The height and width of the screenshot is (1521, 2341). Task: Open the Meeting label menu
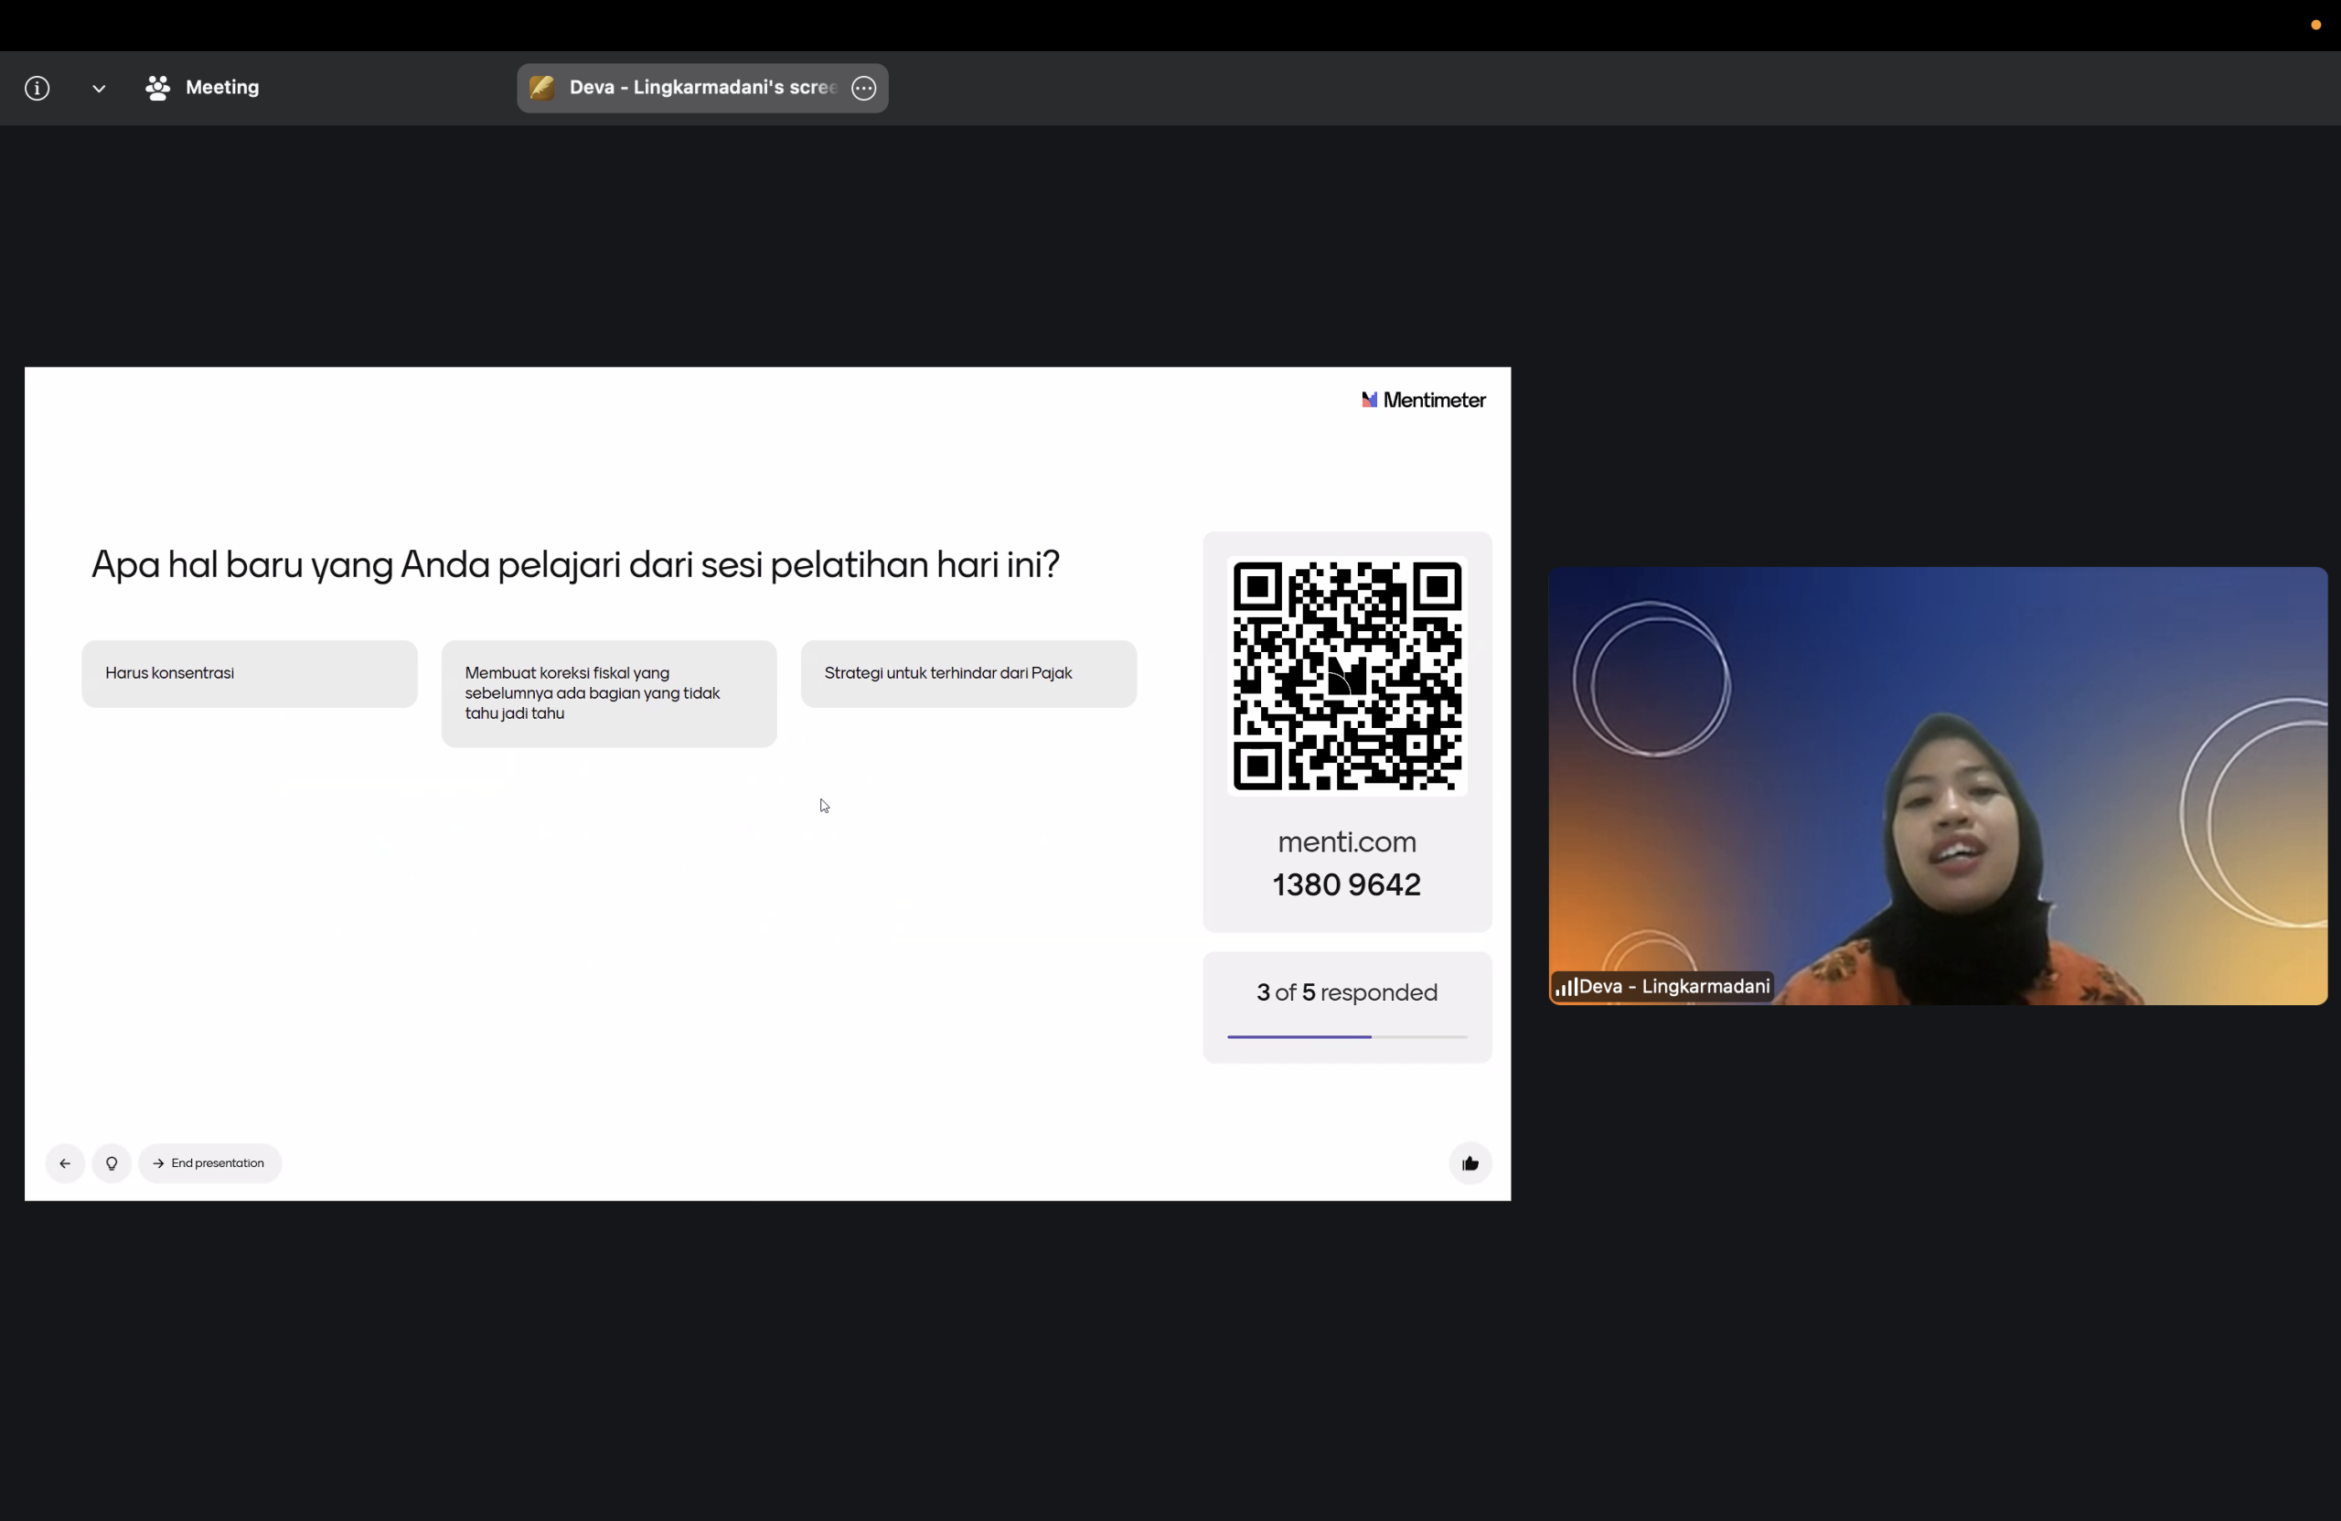[222, 88]
